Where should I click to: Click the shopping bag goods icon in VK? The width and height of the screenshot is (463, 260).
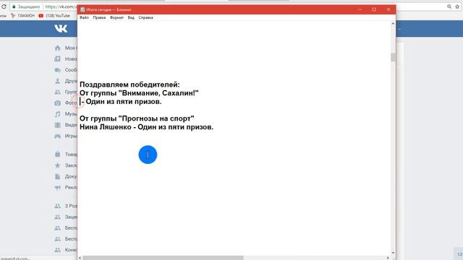(58, 154)
